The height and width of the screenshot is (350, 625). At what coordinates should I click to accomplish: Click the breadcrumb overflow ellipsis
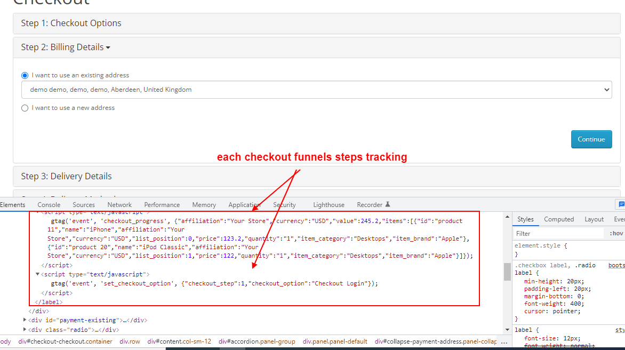pyautogui.click(x=504, y=342)
